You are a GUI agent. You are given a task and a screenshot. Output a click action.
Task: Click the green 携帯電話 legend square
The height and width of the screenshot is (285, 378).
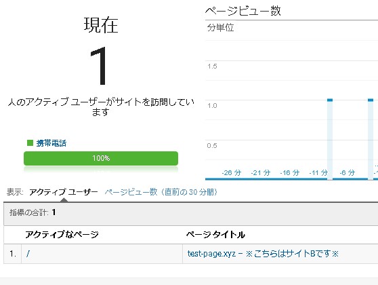30,143
